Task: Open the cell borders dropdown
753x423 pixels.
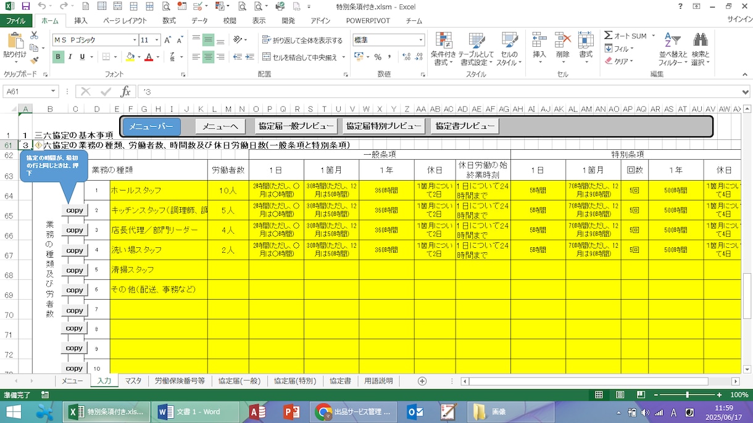Action: pos(115,57)
